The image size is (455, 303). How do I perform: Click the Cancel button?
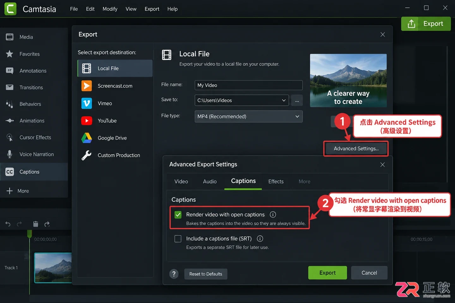[x=369, y=273]
